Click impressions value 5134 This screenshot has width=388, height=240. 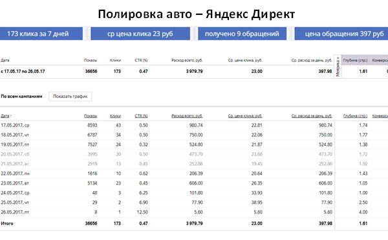pos(92,183)
